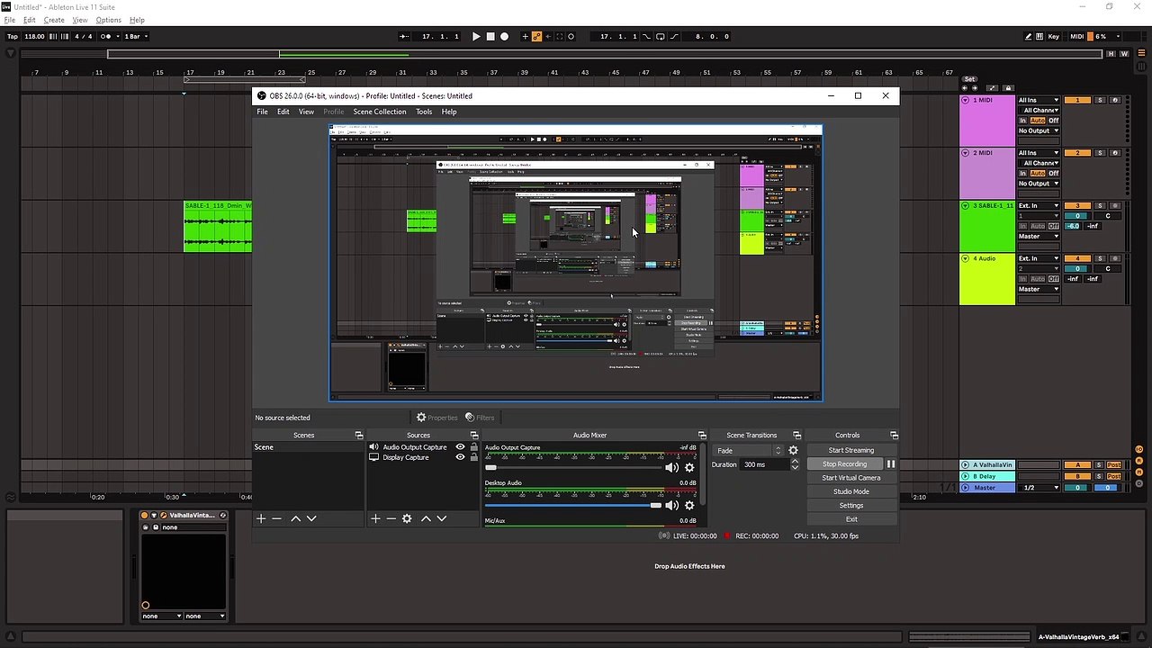Toggle track activator on Ableton track 3
The height and width of the screenshot is (648, 1152).
(x=1077, y=206)
